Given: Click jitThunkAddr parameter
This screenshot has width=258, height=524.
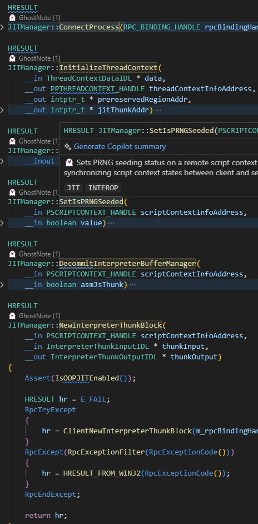Looking at the screenshot, I should tap(123, 110).
